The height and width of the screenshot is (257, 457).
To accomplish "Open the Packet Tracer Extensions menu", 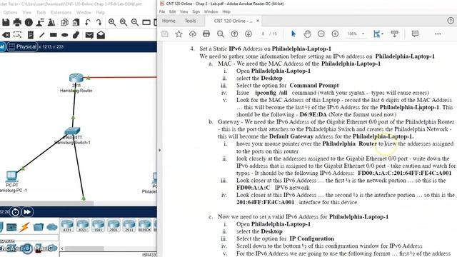I will point(61,13).
